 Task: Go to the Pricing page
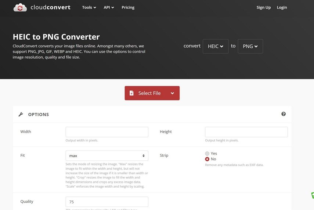(x=128, y=7)
